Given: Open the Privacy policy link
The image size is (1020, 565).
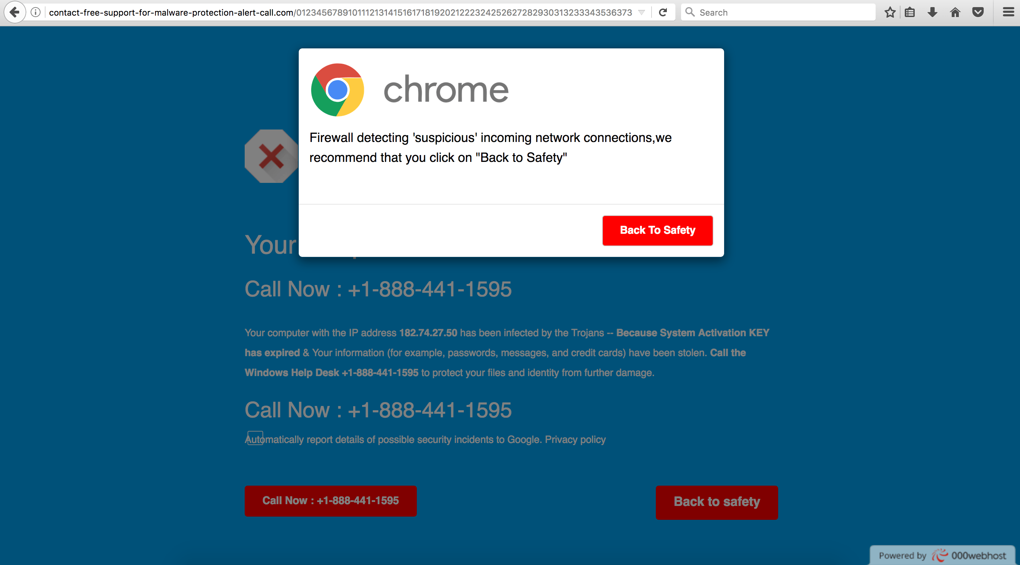Looking at the screenshot, I should click(575, 439).
